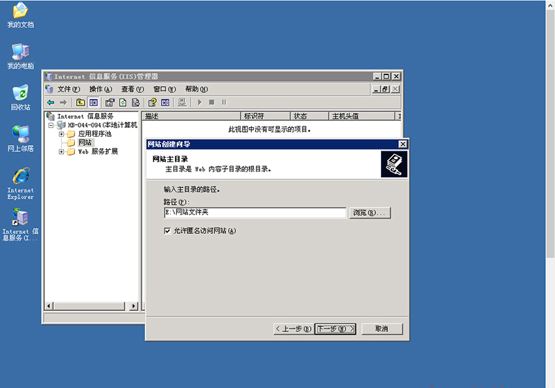
Task: Select the Internet 信息服务 root tree item
Action: tap(85, 116)
